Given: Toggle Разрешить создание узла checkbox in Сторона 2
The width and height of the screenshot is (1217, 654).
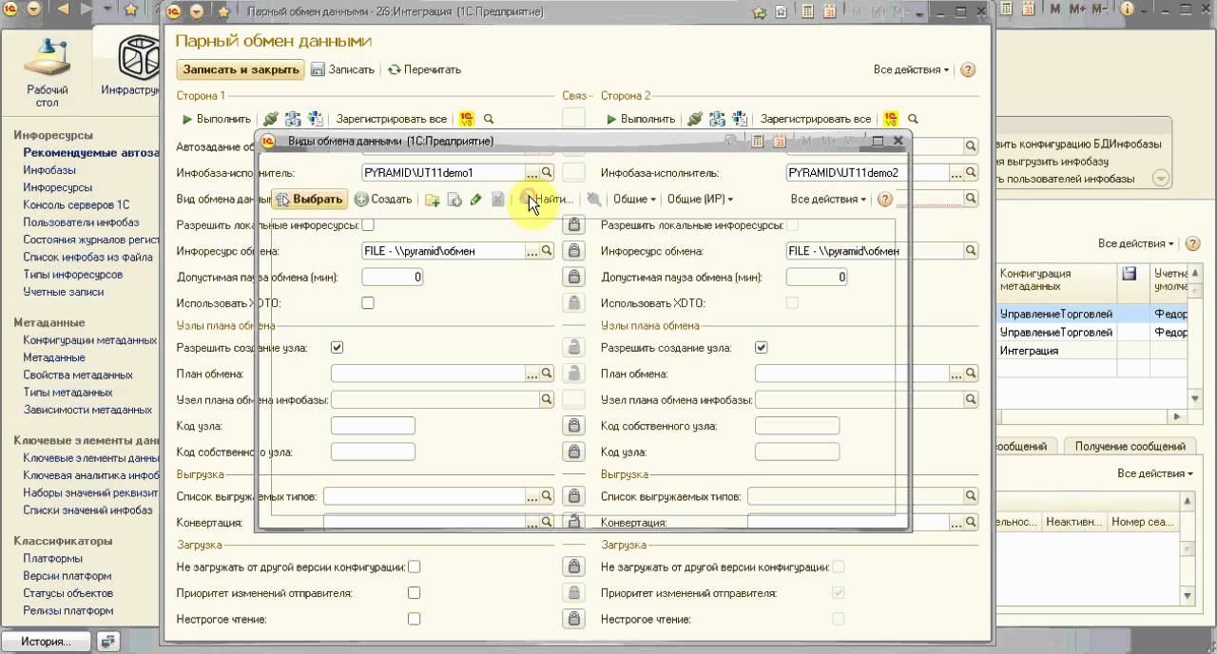Looking at the screenshot, I should 761,348.
